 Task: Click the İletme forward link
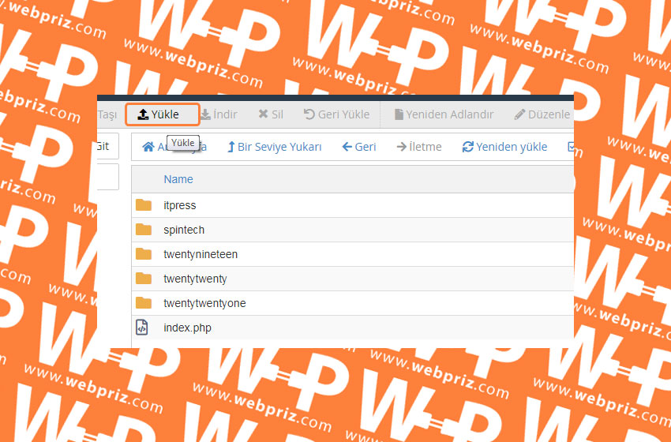pyautogui.click(x=419, y=147)
